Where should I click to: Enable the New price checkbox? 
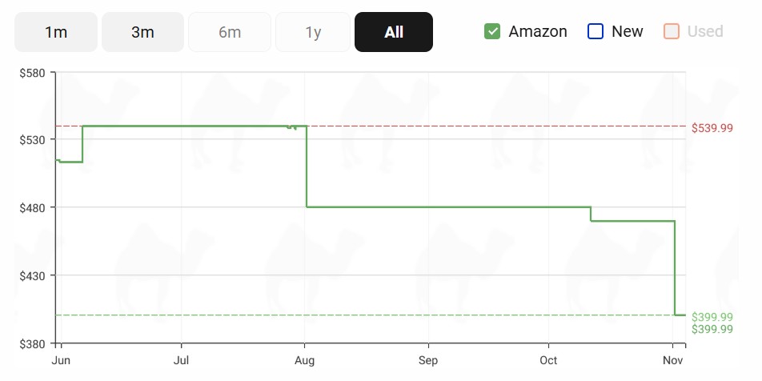[x=595, y=32]
